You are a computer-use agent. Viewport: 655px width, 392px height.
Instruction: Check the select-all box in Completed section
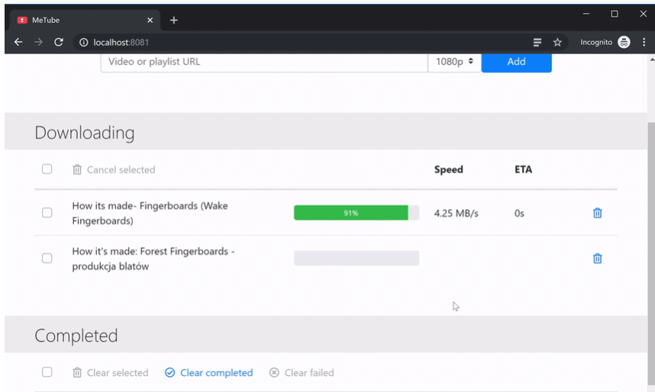pos(47,372)
